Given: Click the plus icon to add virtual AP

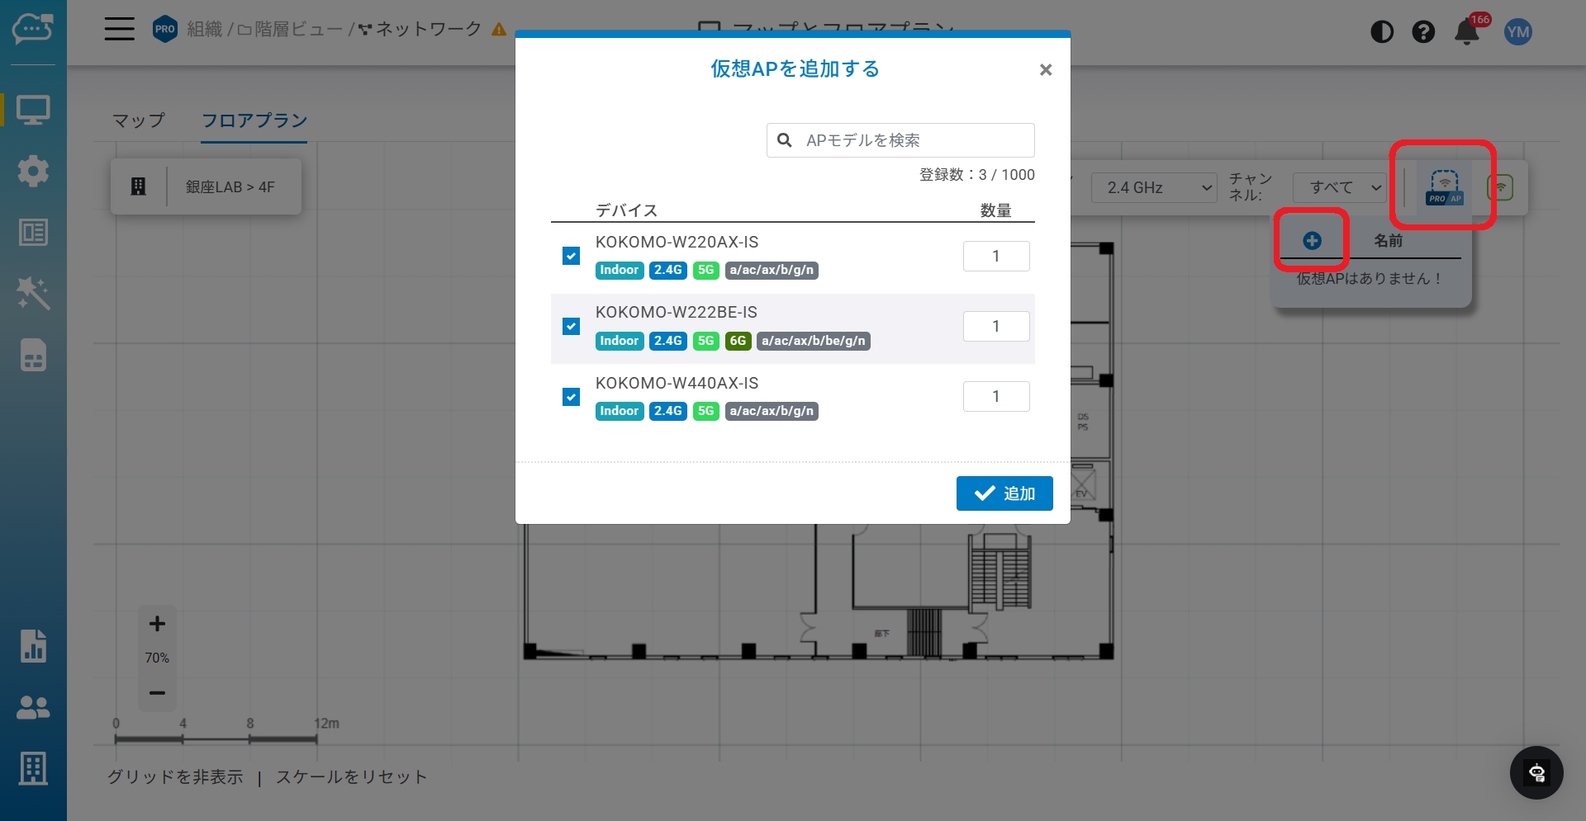Looking at the screenshot, I should [1312, 240].
